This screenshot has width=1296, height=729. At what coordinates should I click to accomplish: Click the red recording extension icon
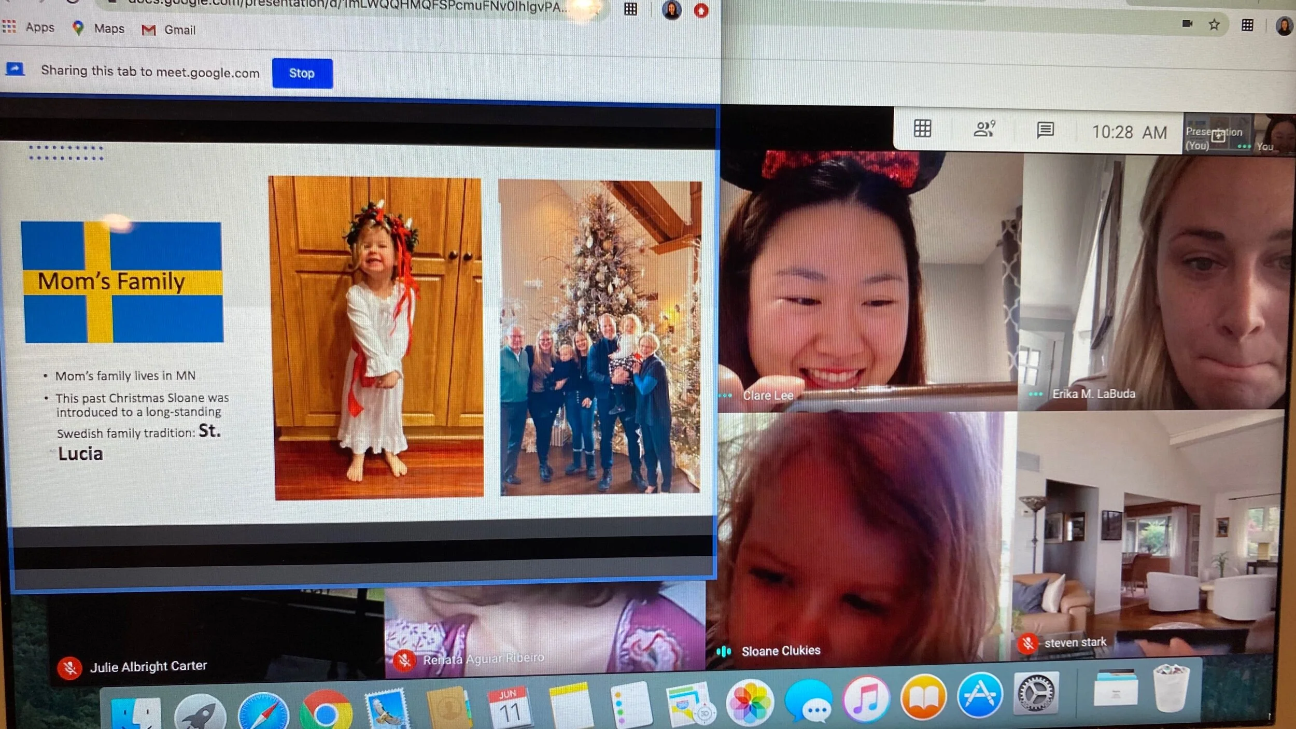pyautogui.click(x=701, y=10)
